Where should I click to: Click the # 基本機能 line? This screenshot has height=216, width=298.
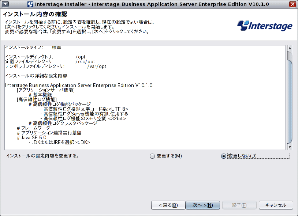pos(40,95)
